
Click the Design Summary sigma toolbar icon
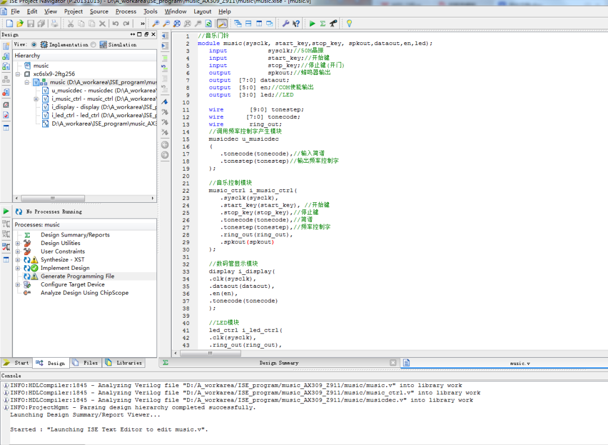[x=323, y=24]
